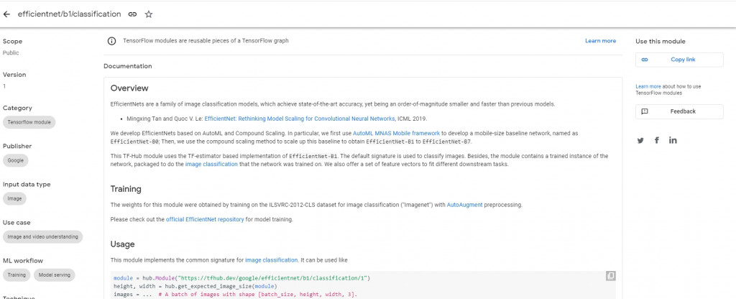
Task: Select the Model serving workflow chip
Action: coord(55,275)
